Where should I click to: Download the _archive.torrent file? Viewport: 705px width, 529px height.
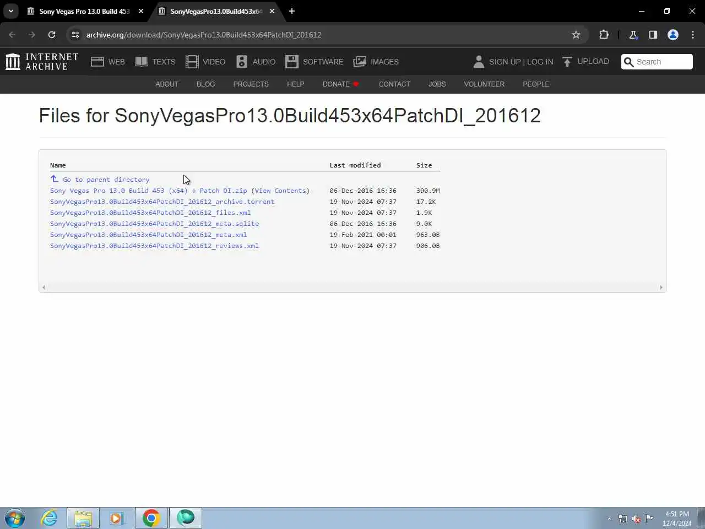click(162, 202)
